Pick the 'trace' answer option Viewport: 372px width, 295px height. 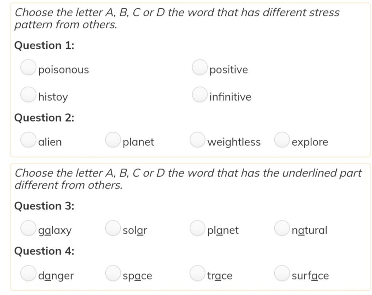click(x=197, y=273)
